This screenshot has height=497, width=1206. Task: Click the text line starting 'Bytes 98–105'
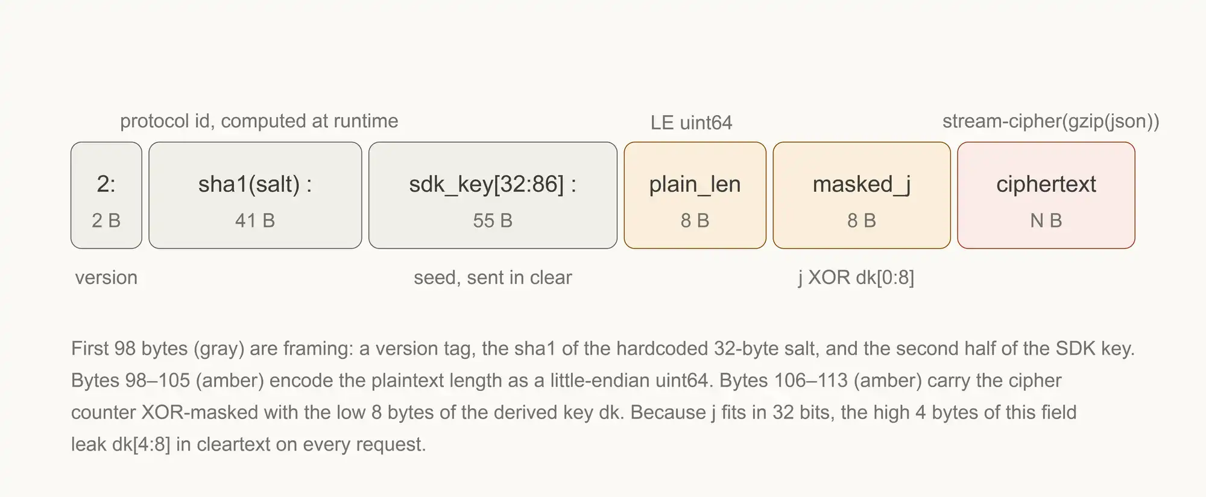tap(566, 381)
